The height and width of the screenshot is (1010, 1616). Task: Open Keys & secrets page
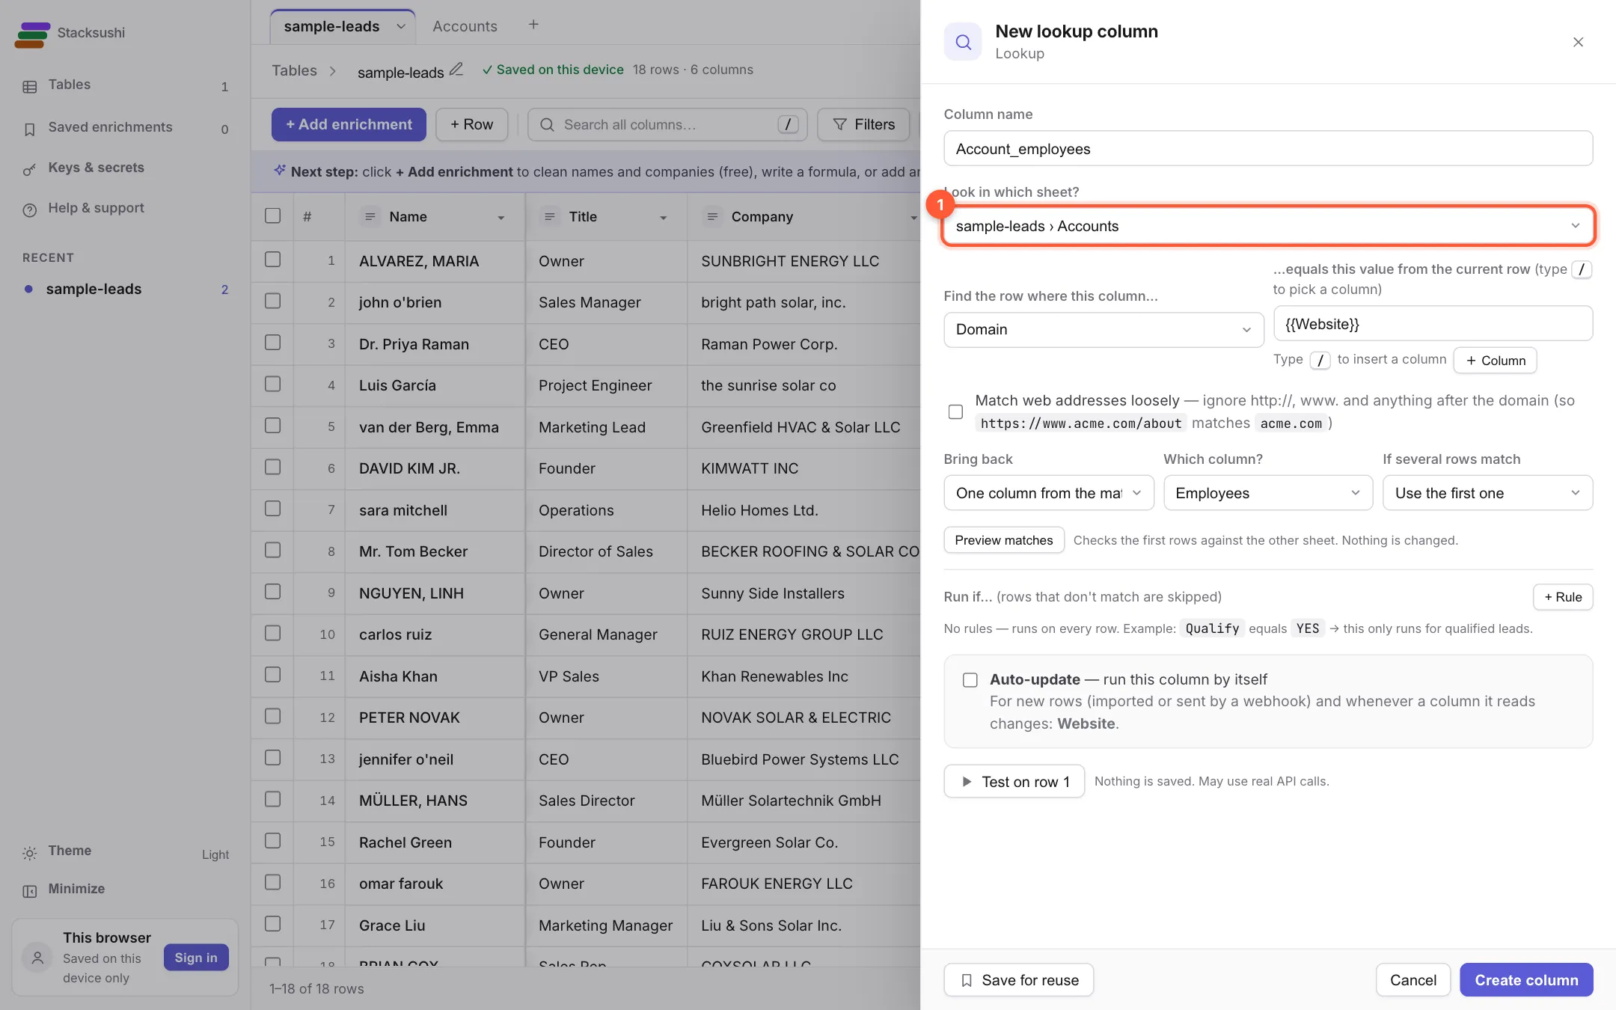click(125, 168)
